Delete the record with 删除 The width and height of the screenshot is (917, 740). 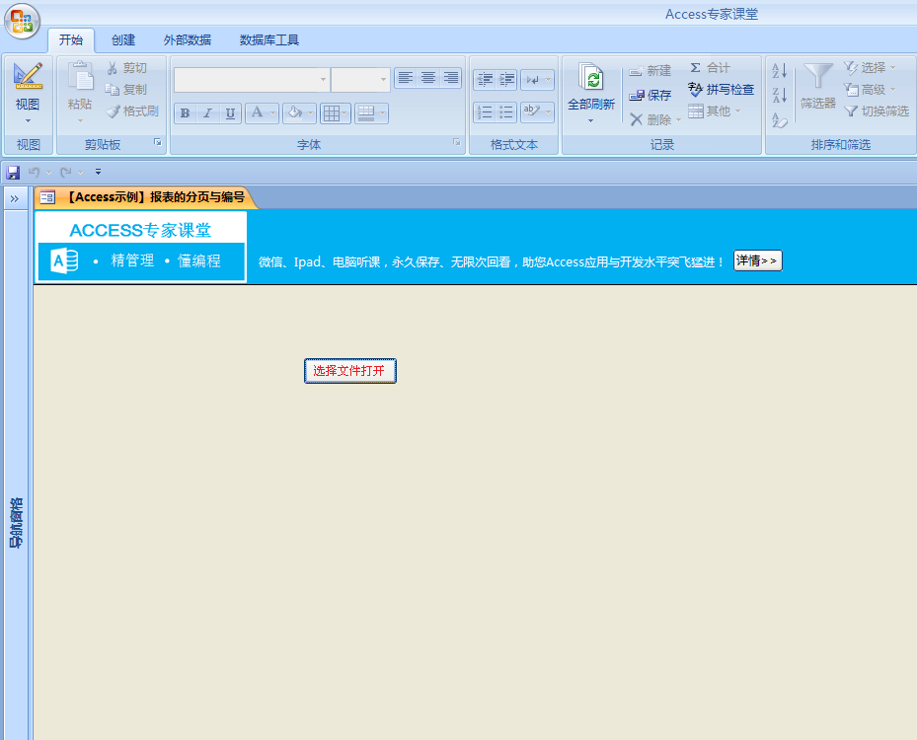pos(650,119)
